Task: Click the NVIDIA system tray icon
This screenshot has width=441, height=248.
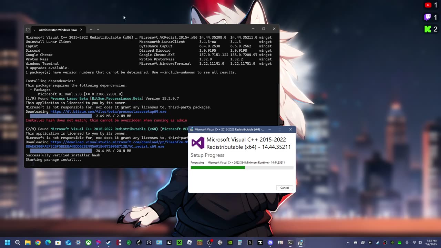Action: pos(392,242)
